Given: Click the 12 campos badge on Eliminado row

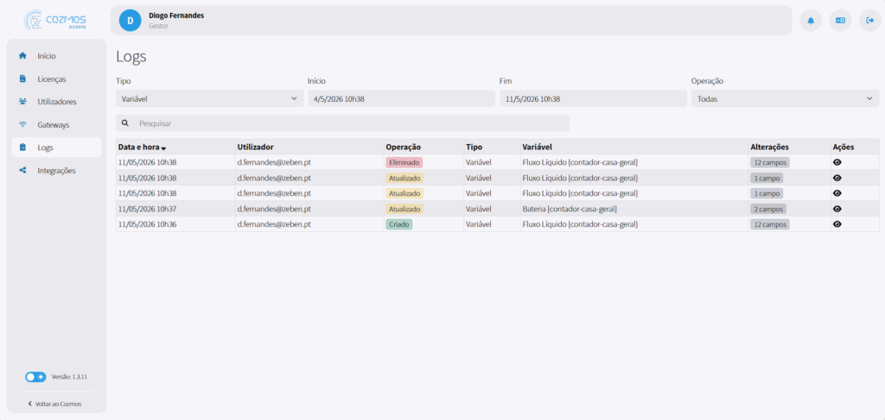Looking at the screenshot, I should point(769,162).
